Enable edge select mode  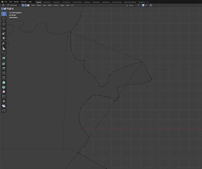(x=26, y=5)
